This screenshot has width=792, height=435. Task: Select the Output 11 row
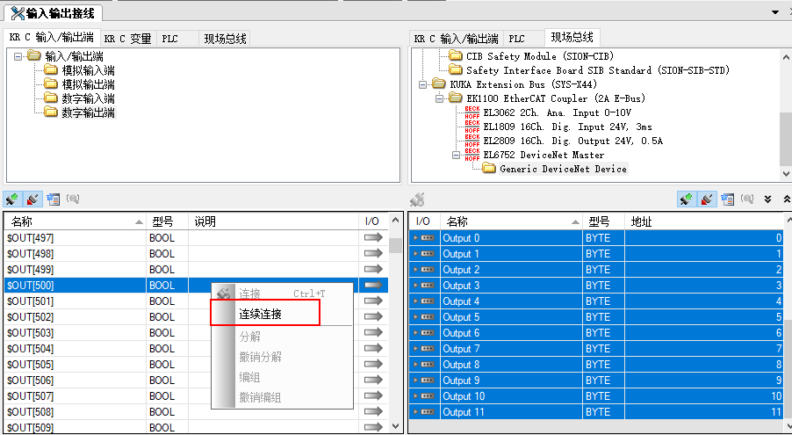(x=596, y=412)
